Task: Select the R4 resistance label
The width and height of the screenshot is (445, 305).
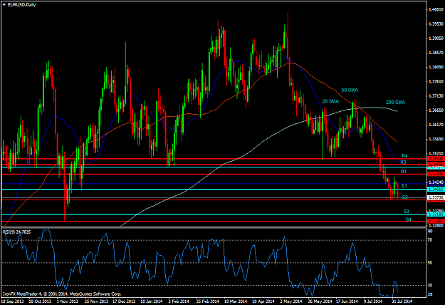Action: 404,156
